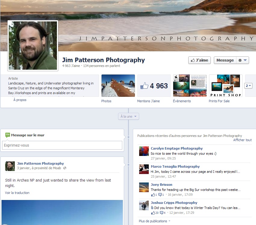Open Marco Tenaglia Photography page
Viewport: 256px width, 225px height.
[x=175, y=166]
